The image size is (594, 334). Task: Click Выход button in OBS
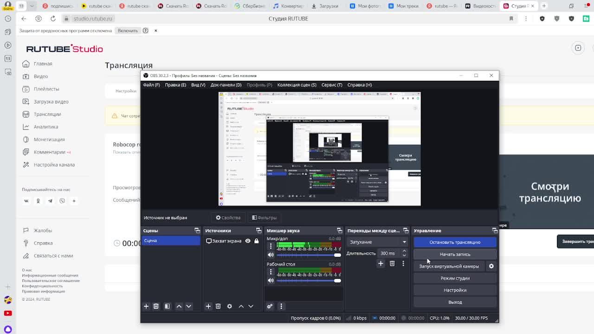tap(455, 302)
